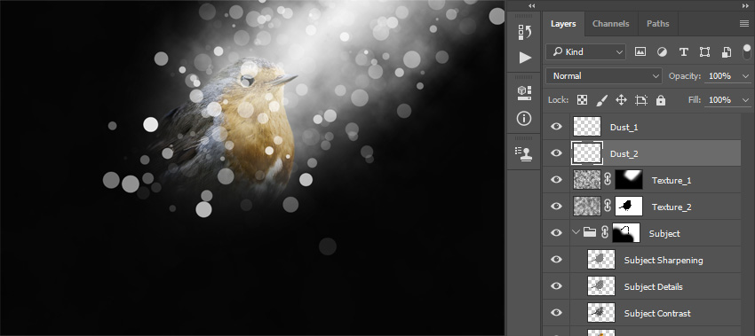Viewport: 755px width, 336px height.
Task: Select the Texture_1 layer name
Action: point(672,181)
